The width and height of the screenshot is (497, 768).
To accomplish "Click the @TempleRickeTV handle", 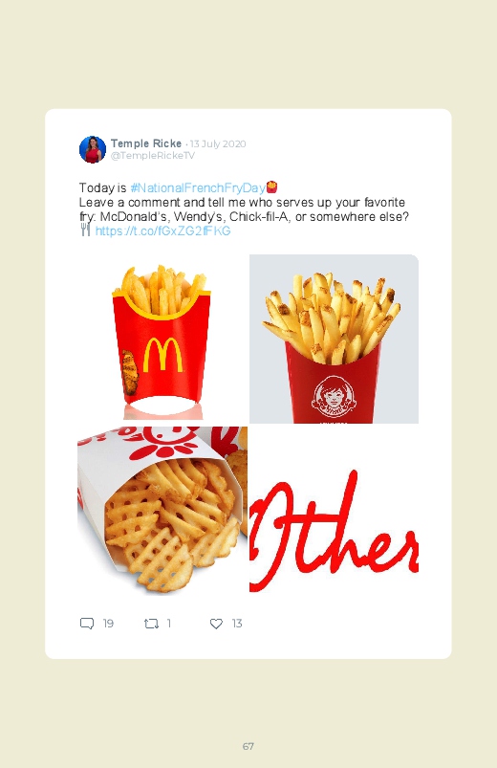I will (x=153, y=155).
